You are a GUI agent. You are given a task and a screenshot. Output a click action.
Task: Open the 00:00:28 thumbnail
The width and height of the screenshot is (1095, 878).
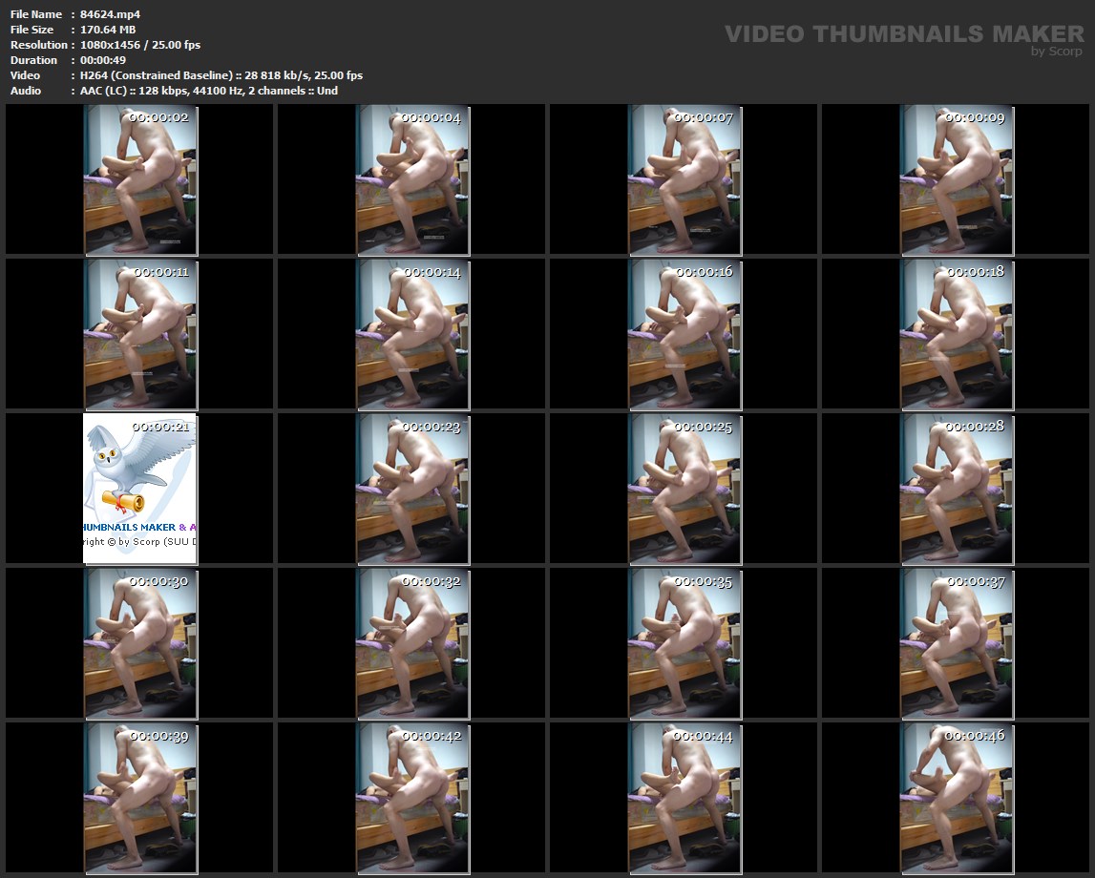coord(957,489)
